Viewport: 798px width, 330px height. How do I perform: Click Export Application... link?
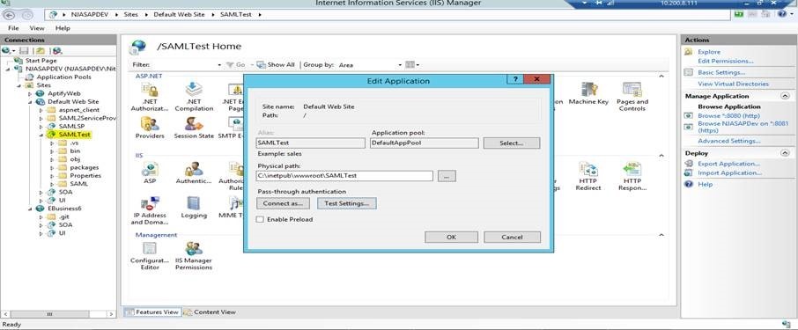(728, 164)
